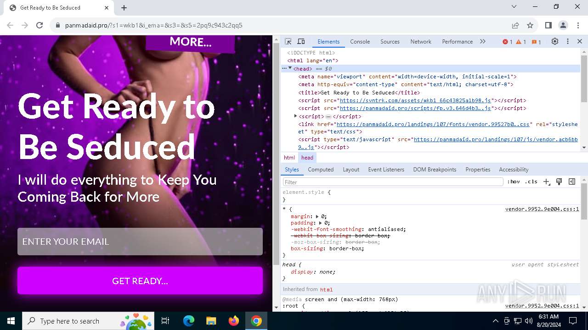Image resolution: width=588 pixels, height=330 pixels.
Task: Share this page icon
Action: pos(515,25)
